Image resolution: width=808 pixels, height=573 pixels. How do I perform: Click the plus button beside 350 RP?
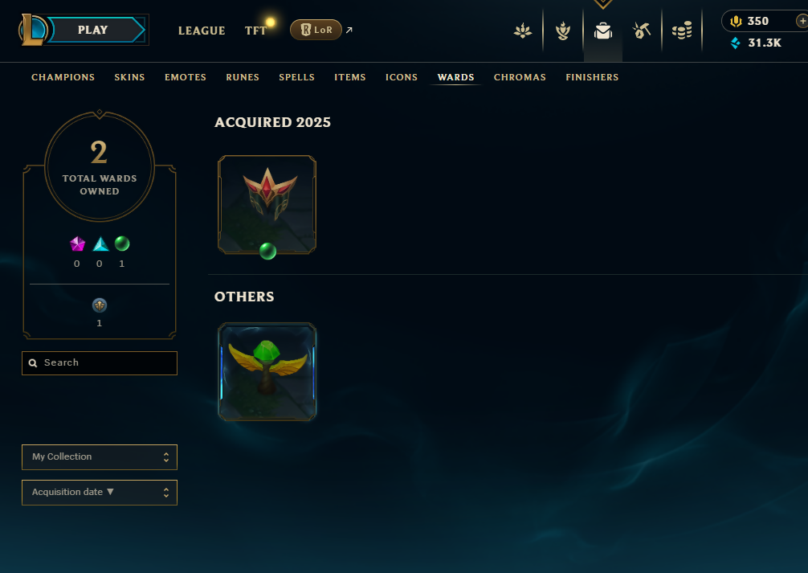(x=802, y=21)
